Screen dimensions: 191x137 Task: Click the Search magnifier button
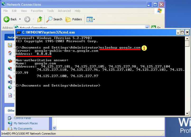pos(54,19)
